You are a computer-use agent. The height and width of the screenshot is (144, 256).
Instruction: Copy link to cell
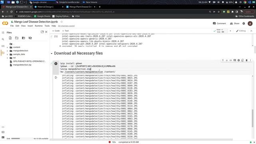coord(231,60)
